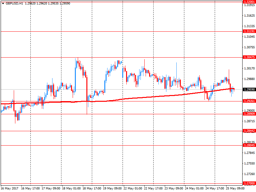The height and width of the screenshot is (192, 256).
Task: Click the 16 May 2017 date label
Action: [10, 188]
